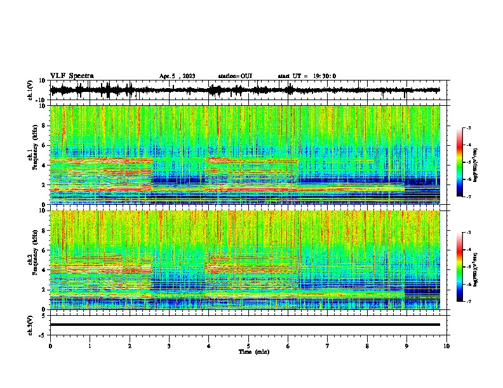
Task: Click tick label "10" on the time axis
Action: (446, 346)
